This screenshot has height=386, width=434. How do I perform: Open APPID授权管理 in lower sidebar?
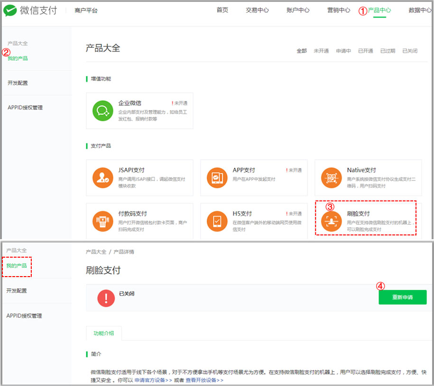(x=24, y=316)
